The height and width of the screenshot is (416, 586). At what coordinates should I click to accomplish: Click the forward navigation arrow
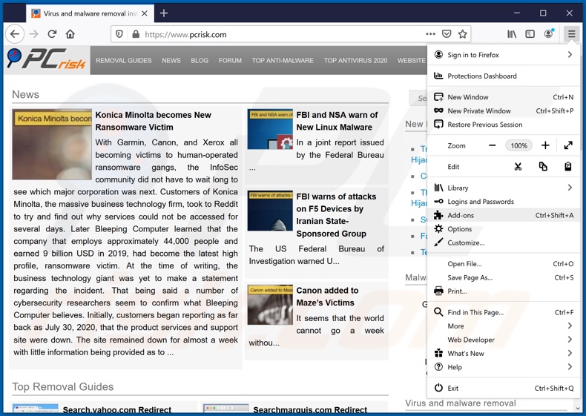33,34
